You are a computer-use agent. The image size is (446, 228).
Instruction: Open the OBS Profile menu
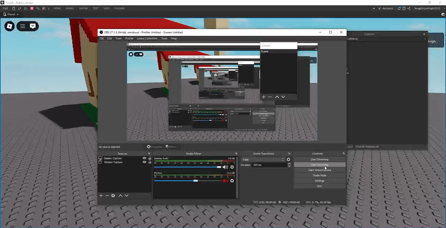coord(129,38)
